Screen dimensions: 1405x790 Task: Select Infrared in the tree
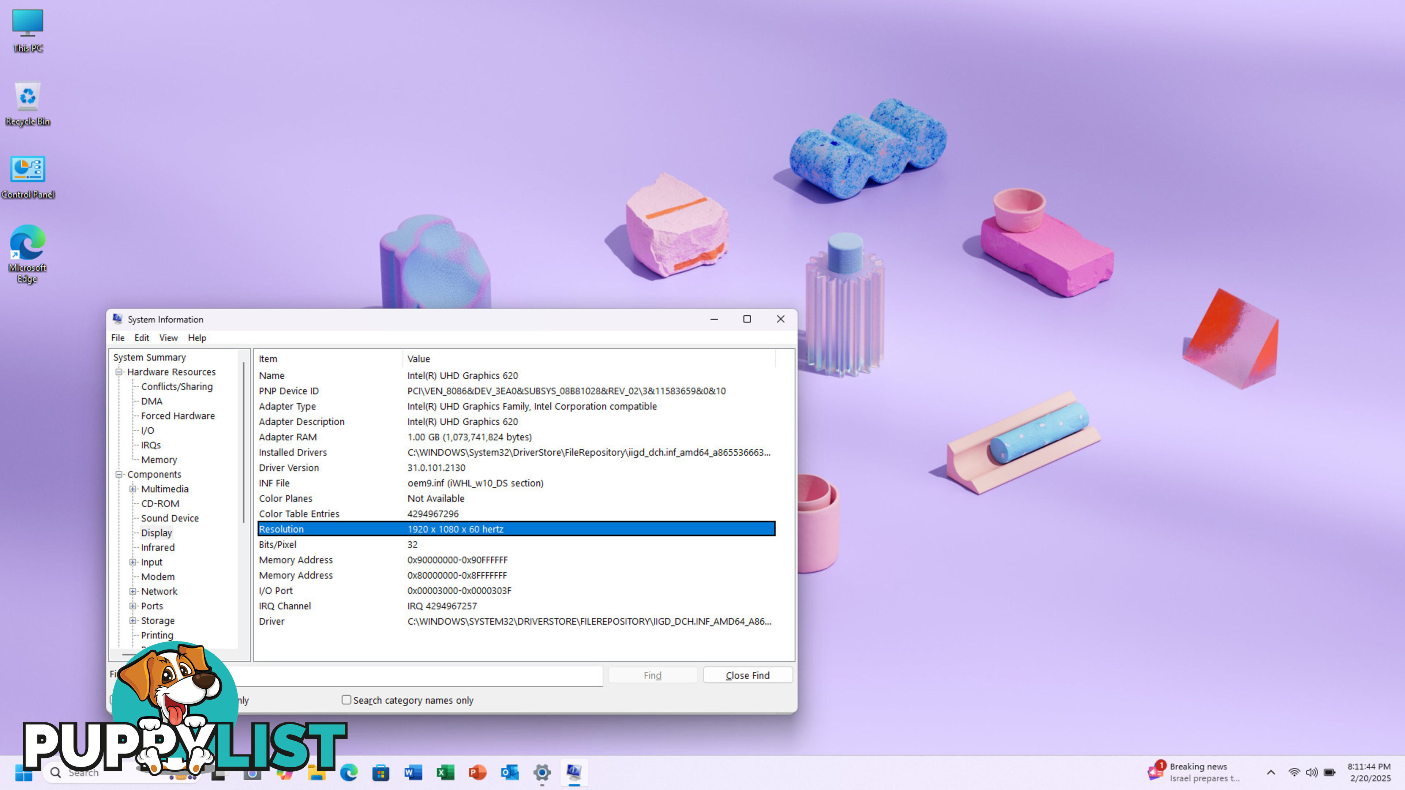[158, 548]
